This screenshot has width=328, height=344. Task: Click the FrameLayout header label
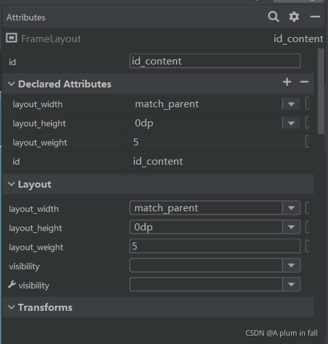pyautogui.click(x=51, y=39)
